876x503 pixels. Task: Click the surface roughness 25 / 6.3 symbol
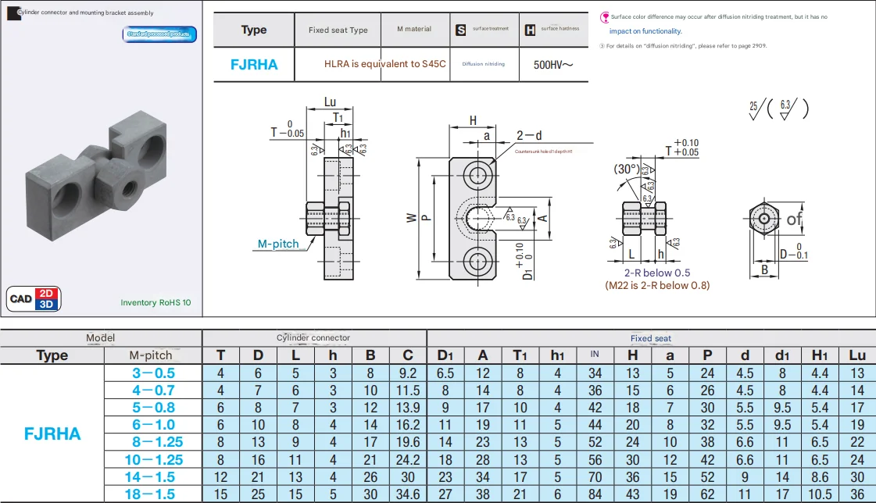[x=778, y=109]
